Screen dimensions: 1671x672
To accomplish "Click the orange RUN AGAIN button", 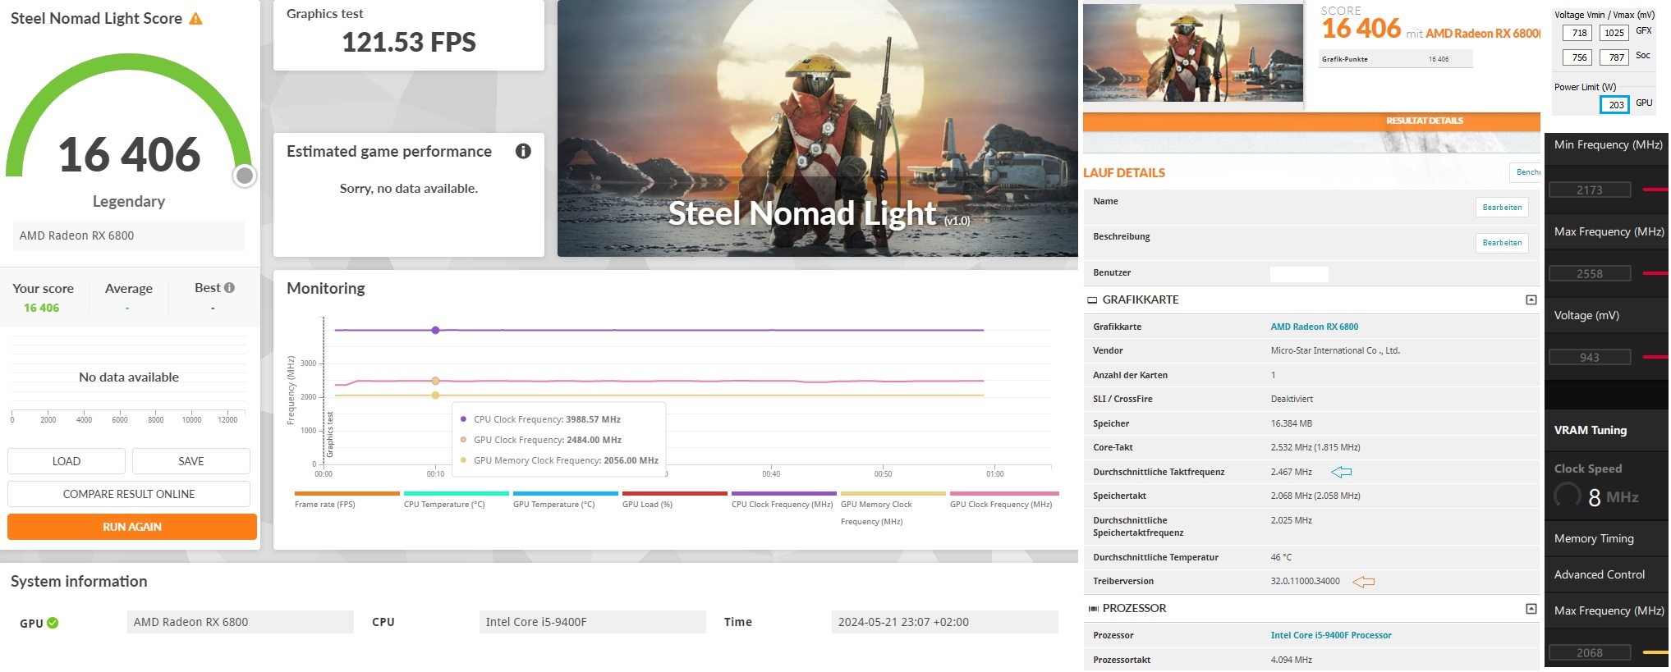I will 132,527.
